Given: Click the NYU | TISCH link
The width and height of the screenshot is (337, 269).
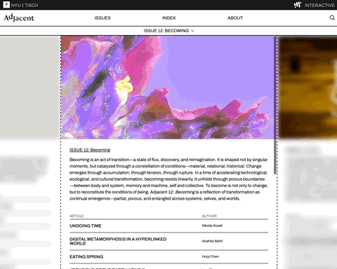Looking at the screenshot, I should pyautogui.click(x=25, y=5).
